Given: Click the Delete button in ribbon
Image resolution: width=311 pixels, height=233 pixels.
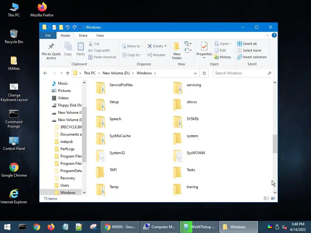Looking at the screenshot, I should coord(155,46).
